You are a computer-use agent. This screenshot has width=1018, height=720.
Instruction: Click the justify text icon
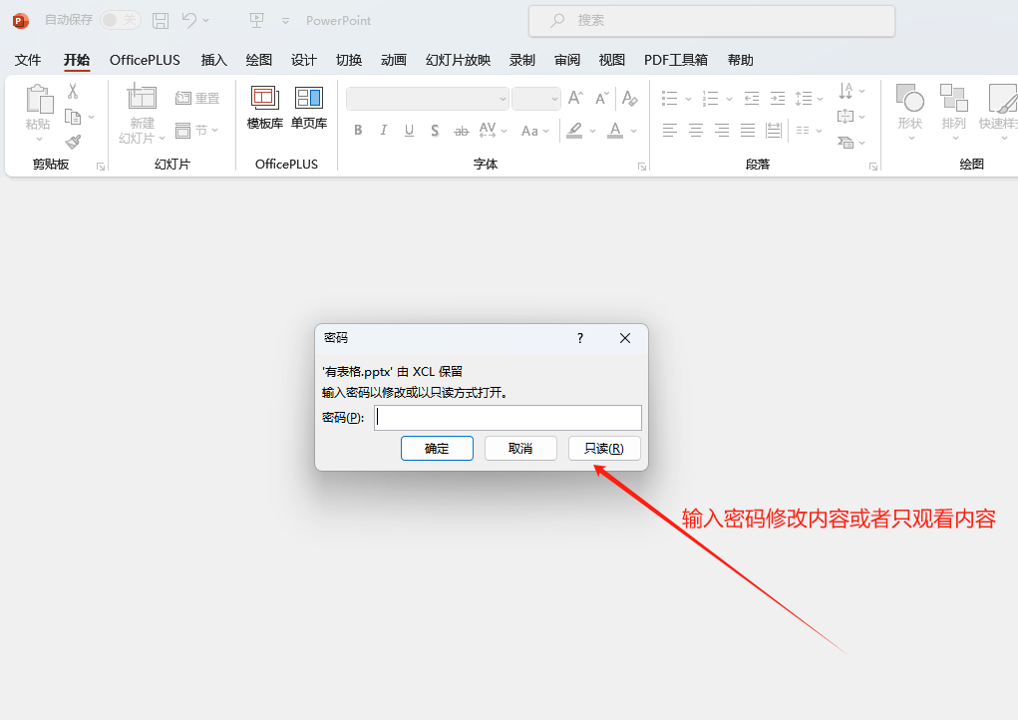click(x=747, y=131)
